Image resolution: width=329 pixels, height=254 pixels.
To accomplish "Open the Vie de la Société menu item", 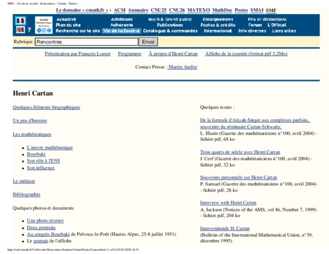I will coord(121,31).
